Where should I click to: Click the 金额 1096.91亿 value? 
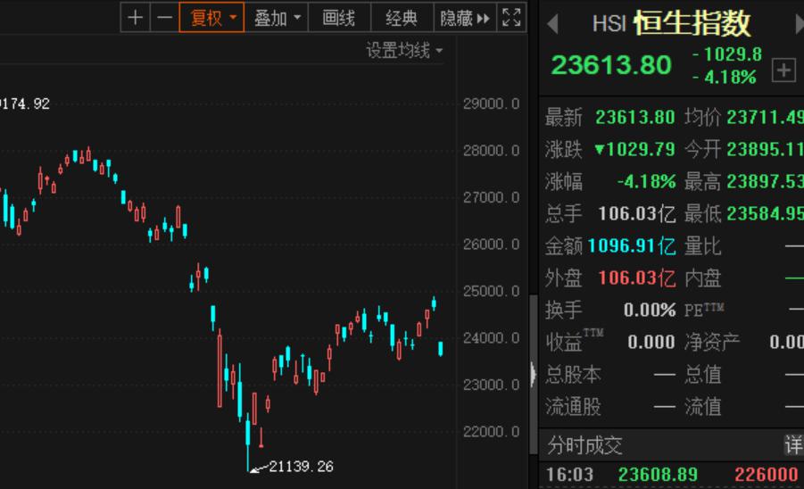[632, 245]
